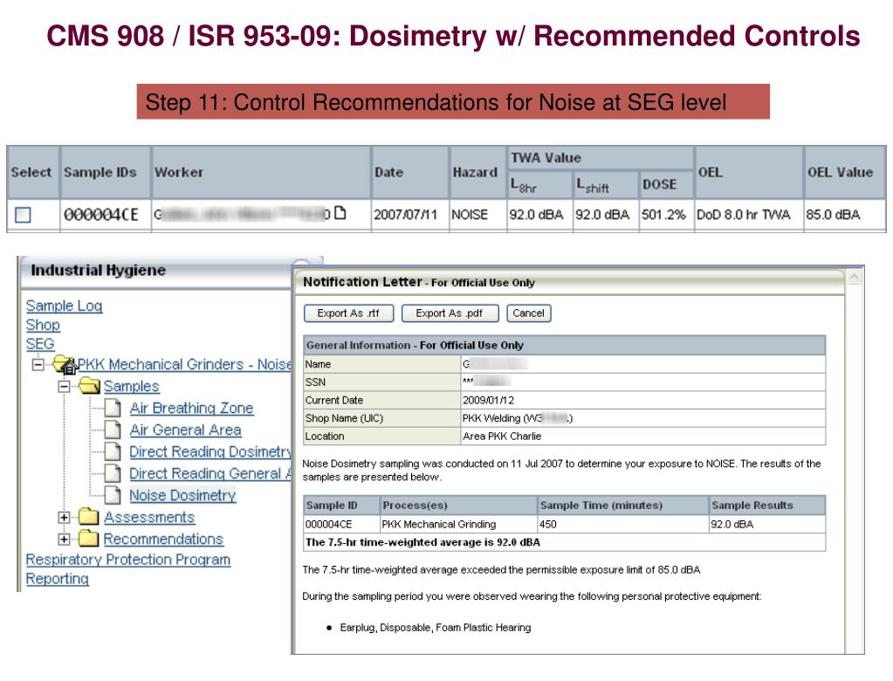Click the Assessments folder icon
The image size is (893, 681).
88,517
